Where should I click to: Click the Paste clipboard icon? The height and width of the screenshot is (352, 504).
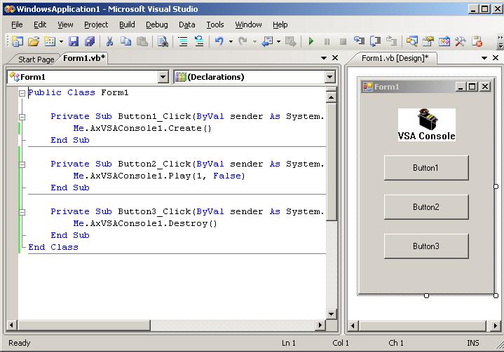coord(142,41)
